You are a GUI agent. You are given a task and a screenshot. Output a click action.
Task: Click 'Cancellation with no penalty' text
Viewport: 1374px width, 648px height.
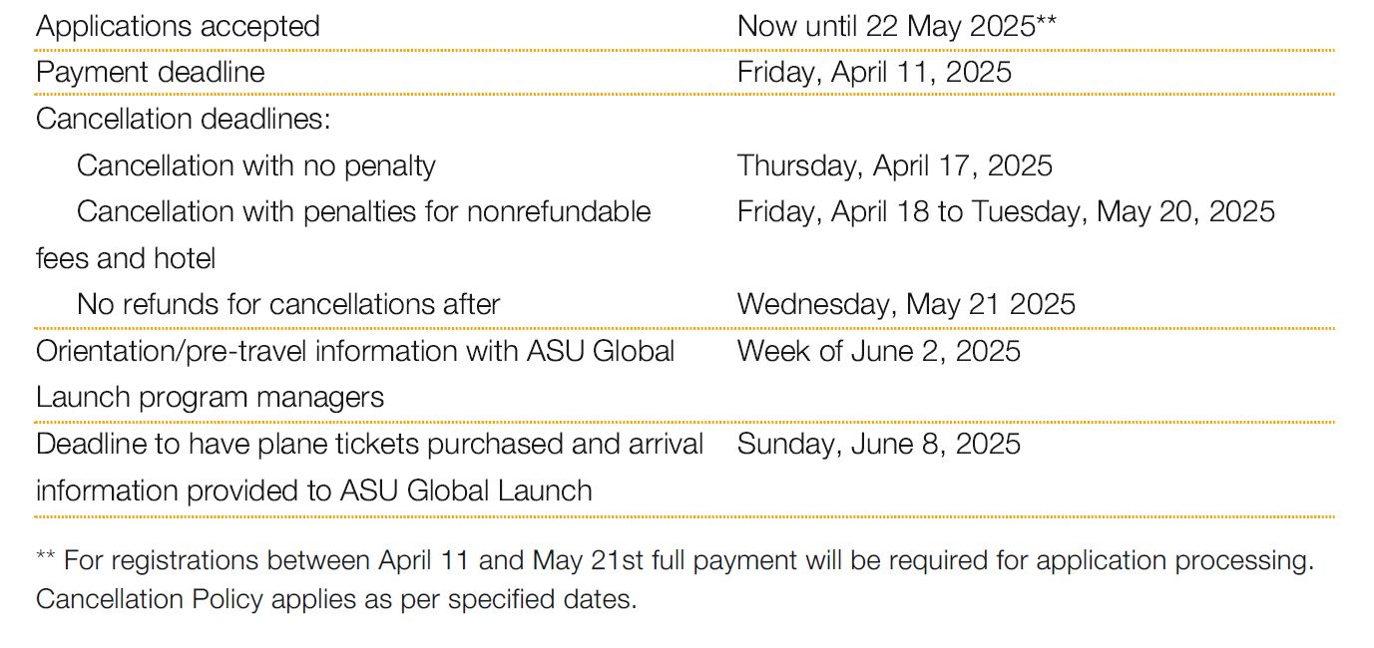[256, 165]
